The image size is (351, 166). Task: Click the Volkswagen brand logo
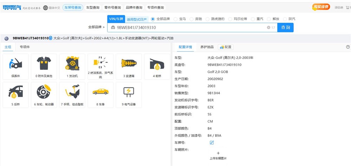(6, 39)
